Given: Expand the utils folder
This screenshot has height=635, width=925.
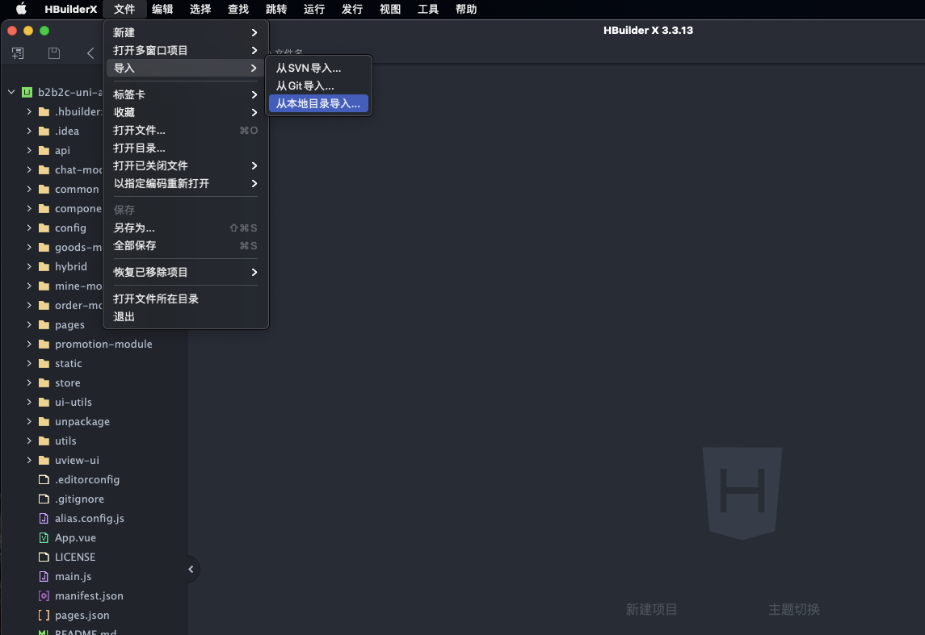Looking at the screenshot, I should click(29, 441).
